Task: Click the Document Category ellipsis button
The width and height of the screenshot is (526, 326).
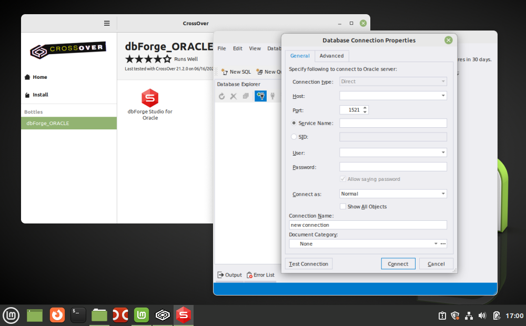Action: [x=443, y=243]
